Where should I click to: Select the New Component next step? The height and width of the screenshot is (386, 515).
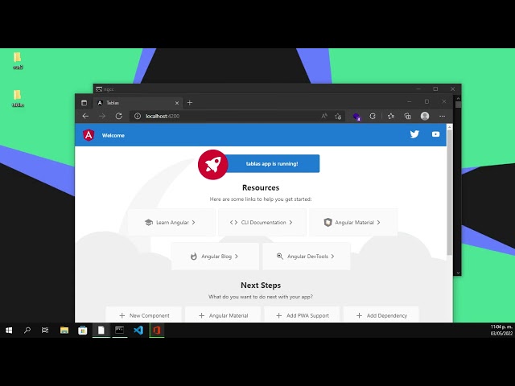pos(143,314)
